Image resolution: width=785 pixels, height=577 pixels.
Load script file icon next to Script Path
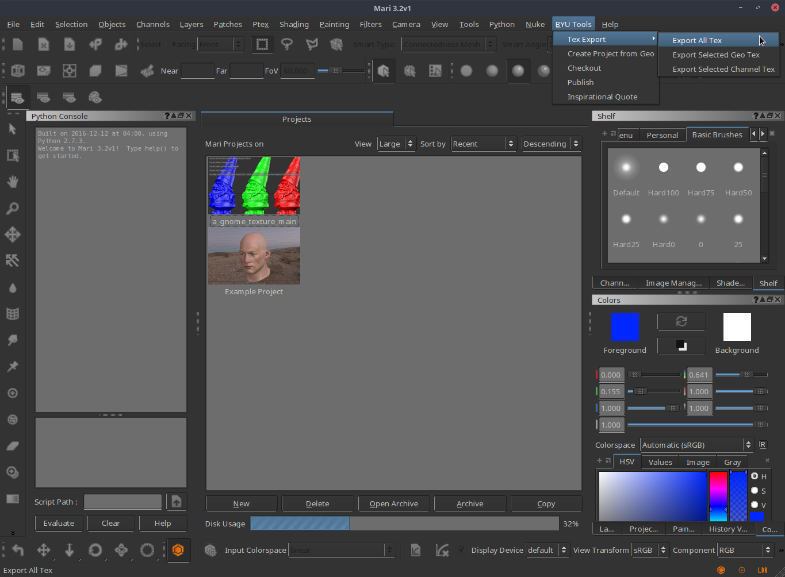[x=177, y=502]
